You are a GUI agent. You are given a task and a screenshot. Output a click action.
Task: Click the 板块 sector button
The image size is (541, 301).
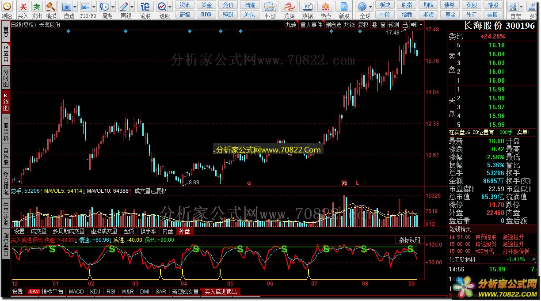pos(385,5)
